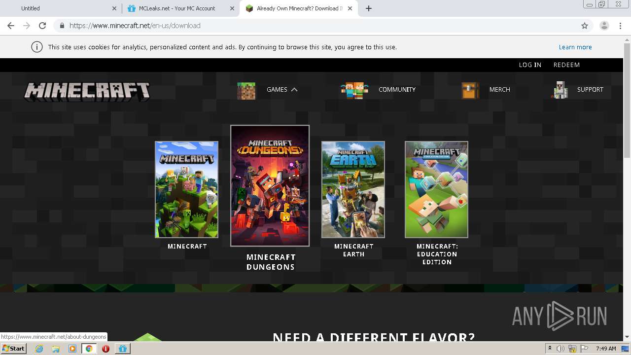Viewport: 631px width, 355px height.
Task: Click the Opera taskbar icon
Action: tap(105, 349)
